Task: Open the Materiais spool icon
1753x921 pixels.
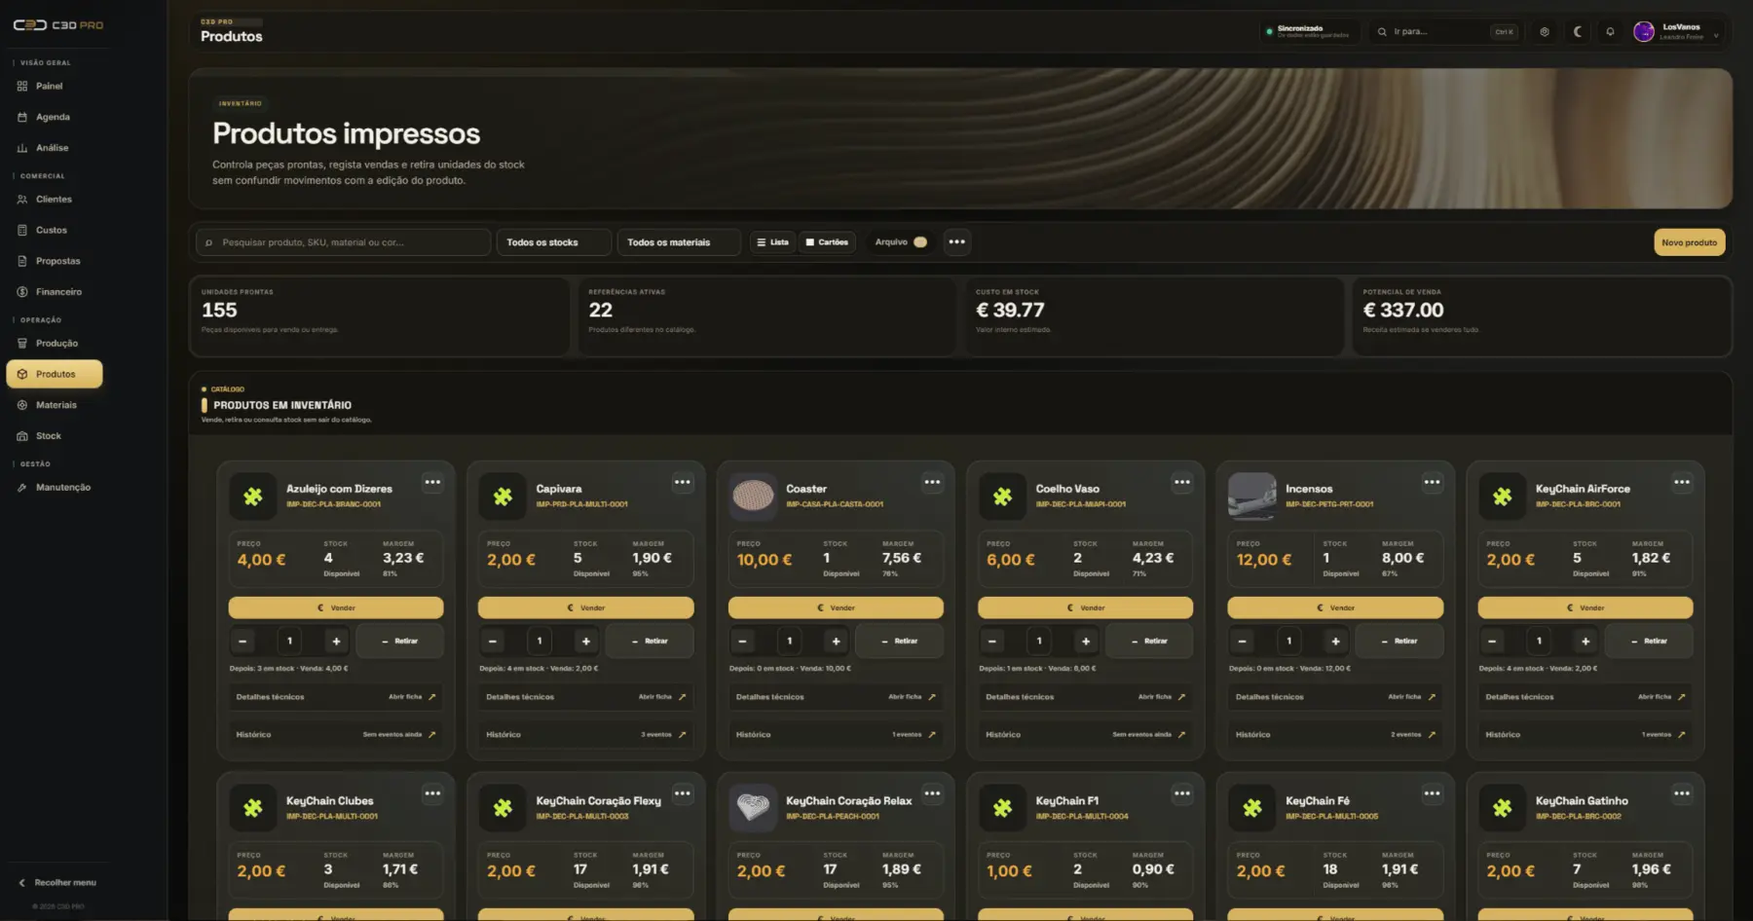Action: [22, 405]
